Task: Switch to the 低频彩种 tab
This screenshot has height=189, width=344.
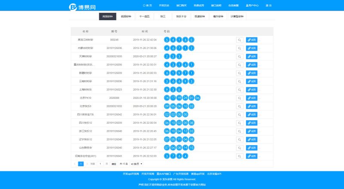Action: (126, 16)
